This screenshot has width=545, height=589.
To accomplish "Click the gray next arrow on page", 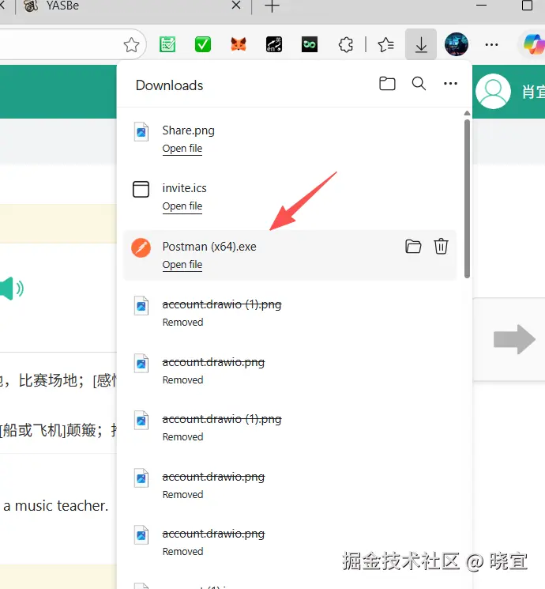I will pos(514,339).
